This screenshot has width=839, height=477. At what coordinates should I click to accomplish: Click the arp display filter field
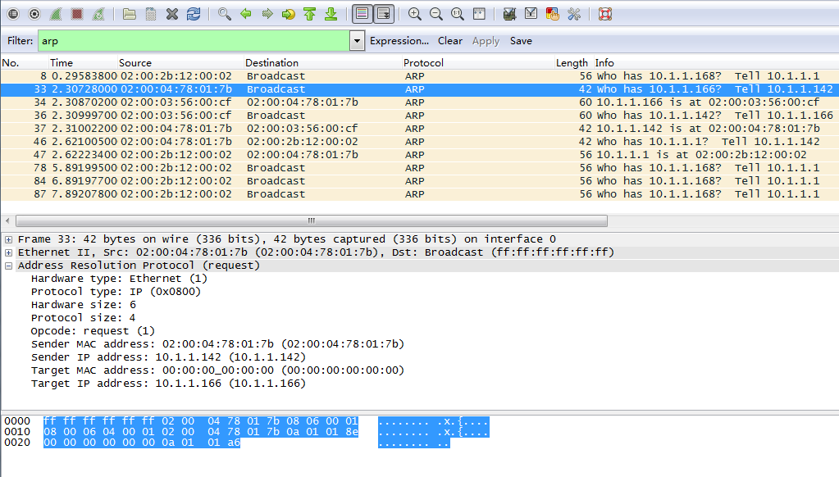(x=194, y=41)
